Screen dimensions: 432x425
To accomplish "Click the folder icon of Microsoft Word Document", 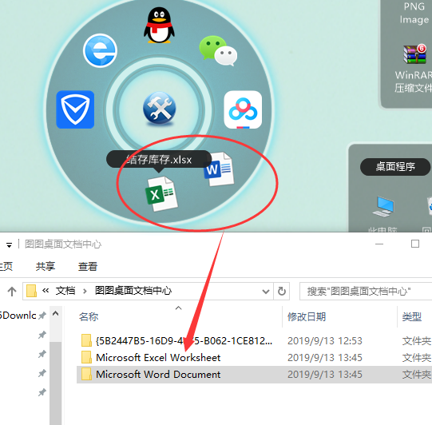I will click(86, 375).
